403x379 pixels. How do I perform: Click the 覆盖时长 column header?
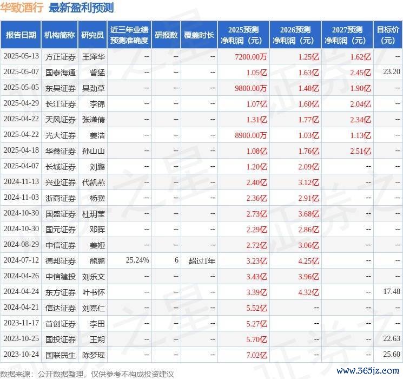point(199,35)
